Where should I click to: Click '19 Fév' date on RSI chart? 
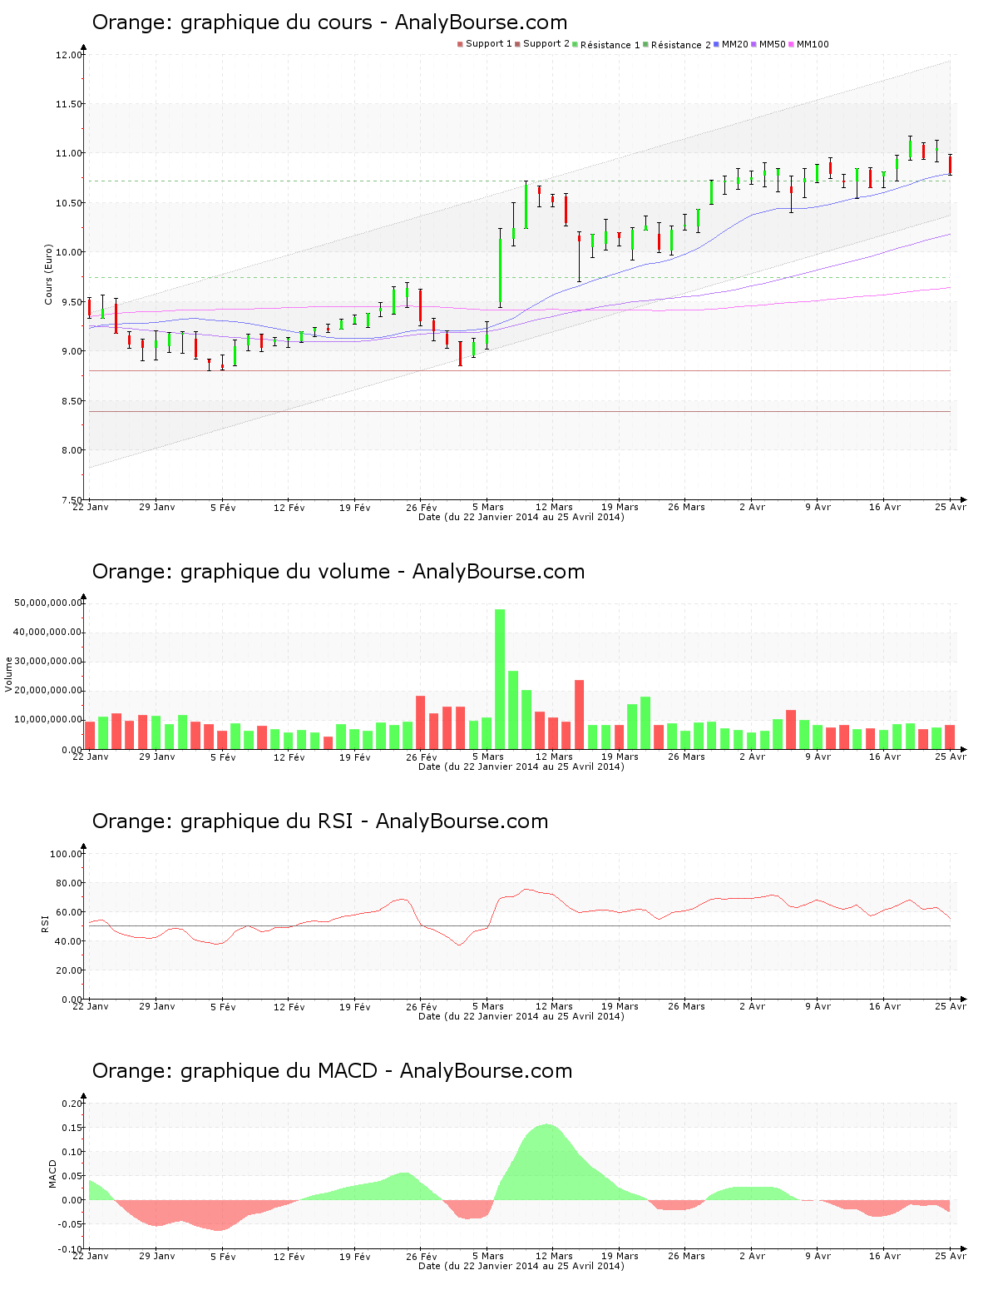coord(355,1007)
